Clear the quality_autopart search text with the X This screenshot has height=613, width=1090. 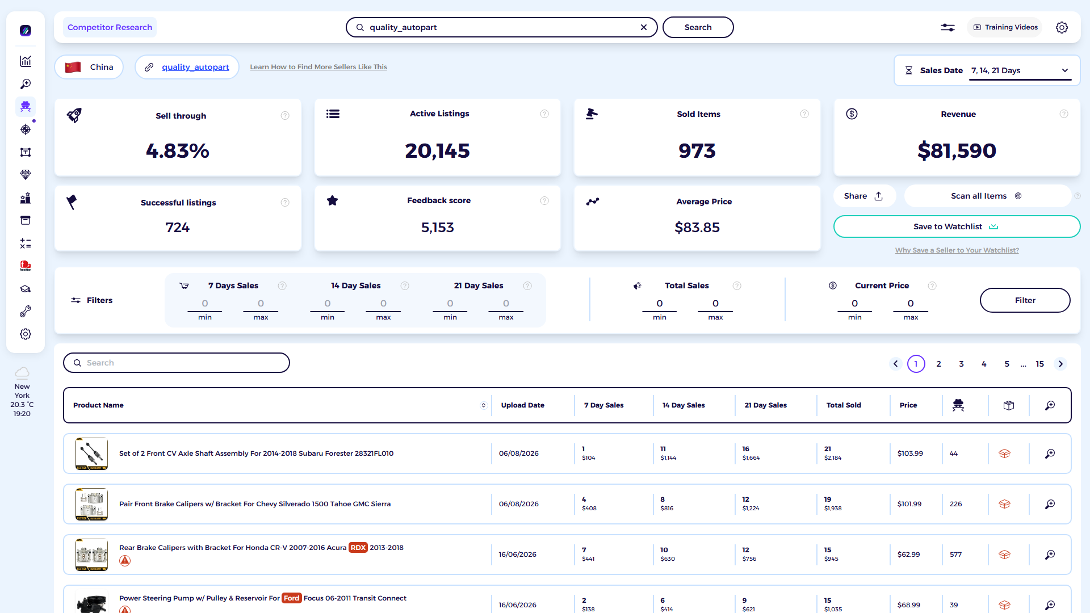[644, 27]
